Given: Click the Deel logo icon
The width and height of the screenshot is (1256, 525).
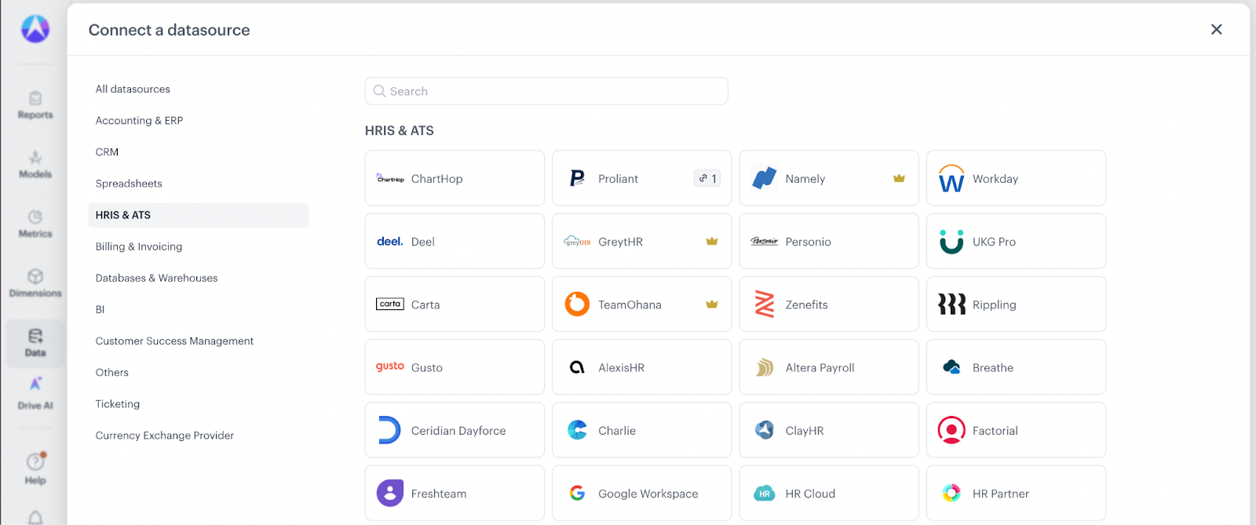Looking at the screenshot, I should (390, 241).
